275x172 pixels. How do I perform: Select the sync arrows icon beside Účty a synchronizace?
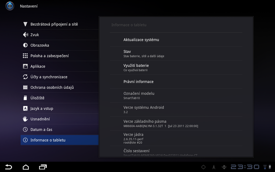coord(25,77)
